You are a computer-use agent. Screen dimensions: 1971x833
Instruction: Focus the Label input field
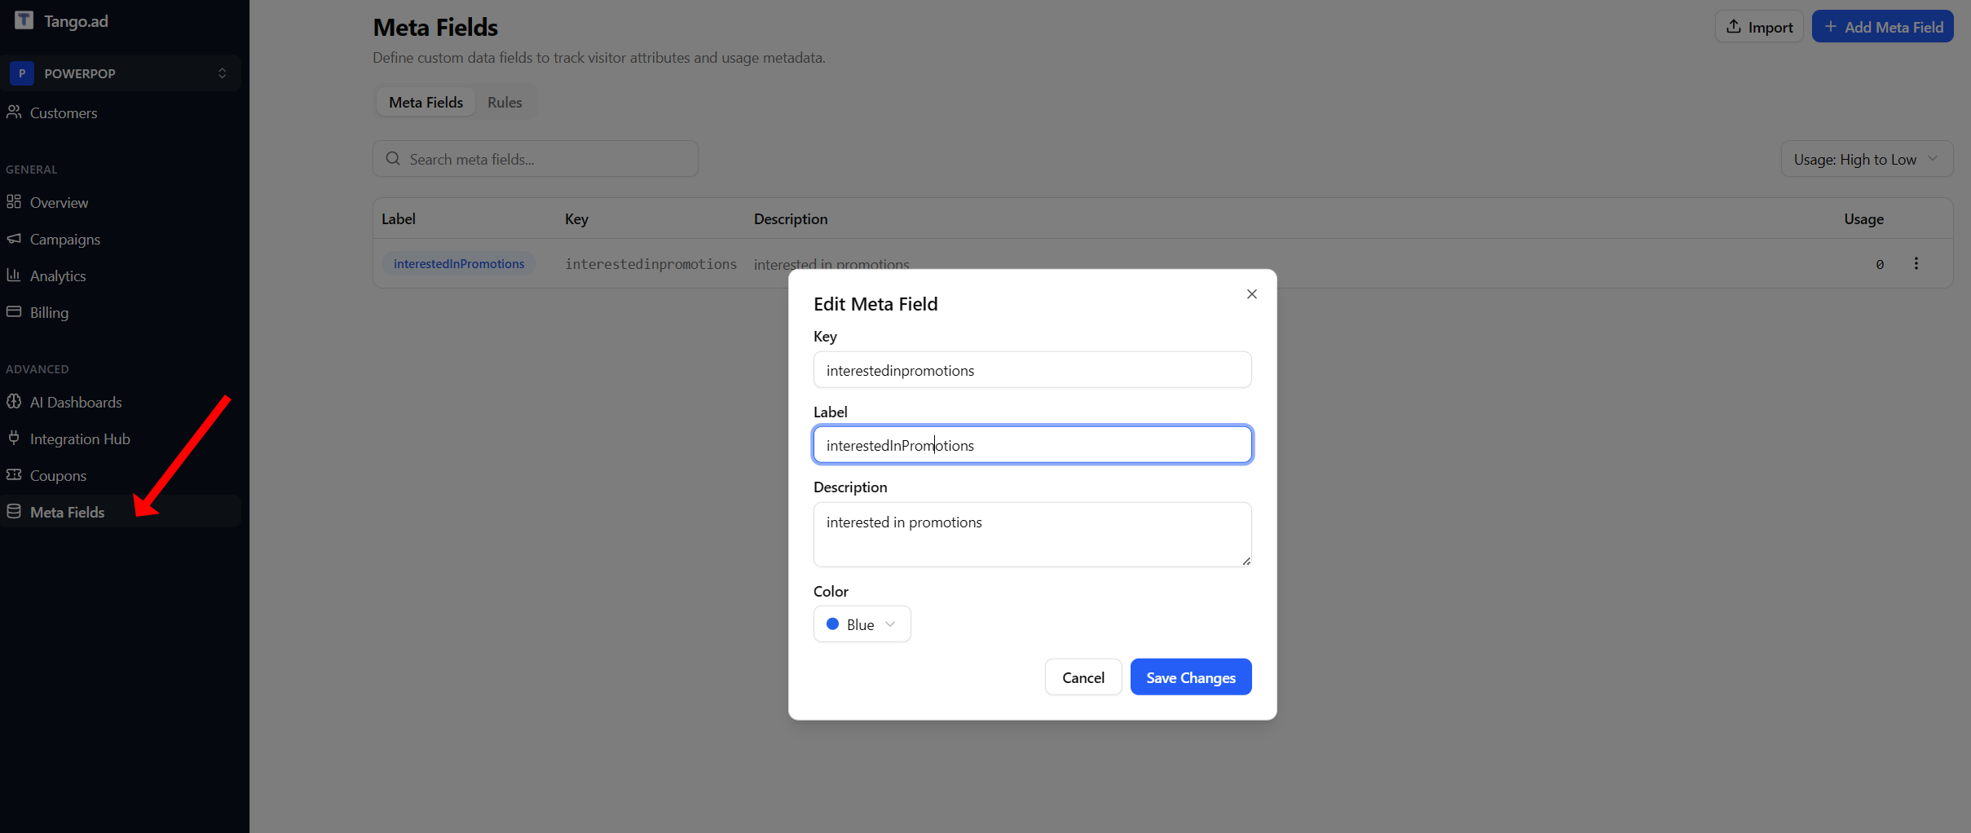(1032, 445)
